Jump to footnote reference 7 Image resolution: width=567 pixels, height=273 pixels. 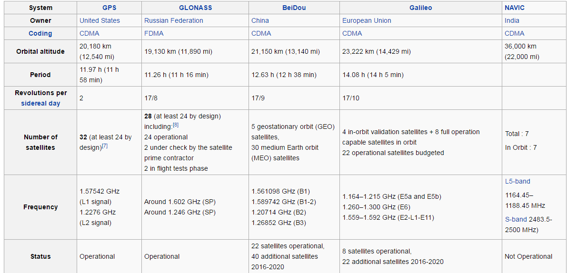pos(105,146)
